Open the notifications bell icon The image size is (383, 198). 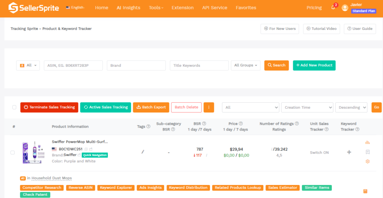(x=333, y=7)
